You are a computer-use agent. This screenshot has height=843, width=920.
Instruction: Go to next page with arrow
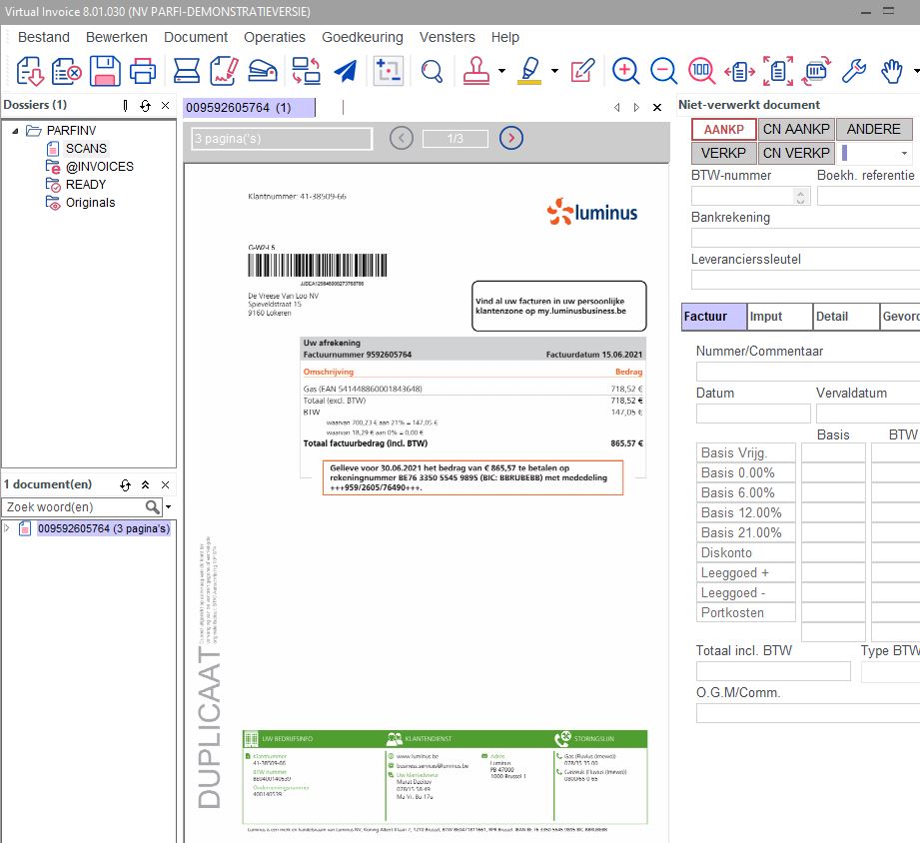click(511, 138)
